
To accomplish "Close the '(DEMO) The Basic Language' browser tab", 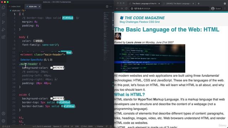I will (193, 4).
